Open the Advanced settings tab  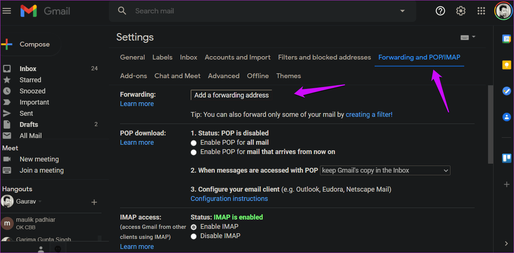pyautogui.click(x=224, y=76)
